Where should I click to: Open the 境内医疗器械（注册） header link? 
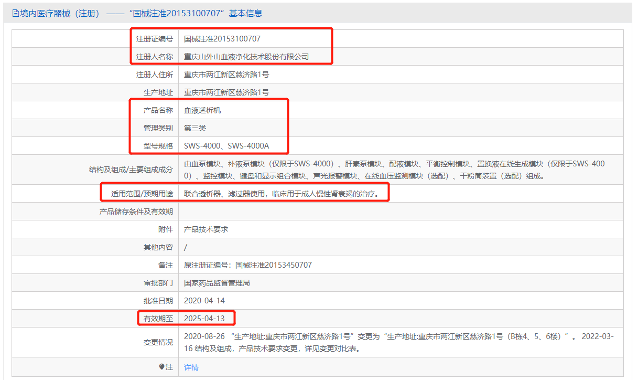click(x=60, y=14)
